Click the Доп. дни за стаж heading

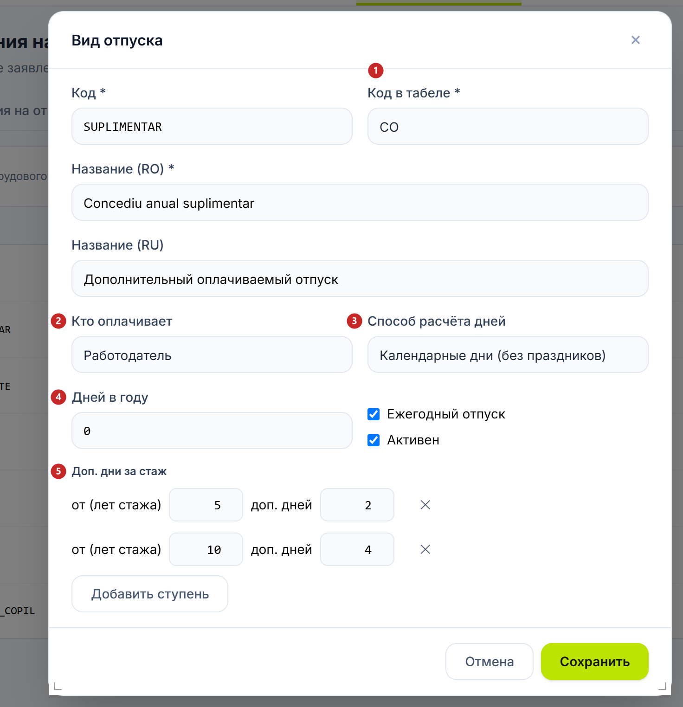coord(119,471)
